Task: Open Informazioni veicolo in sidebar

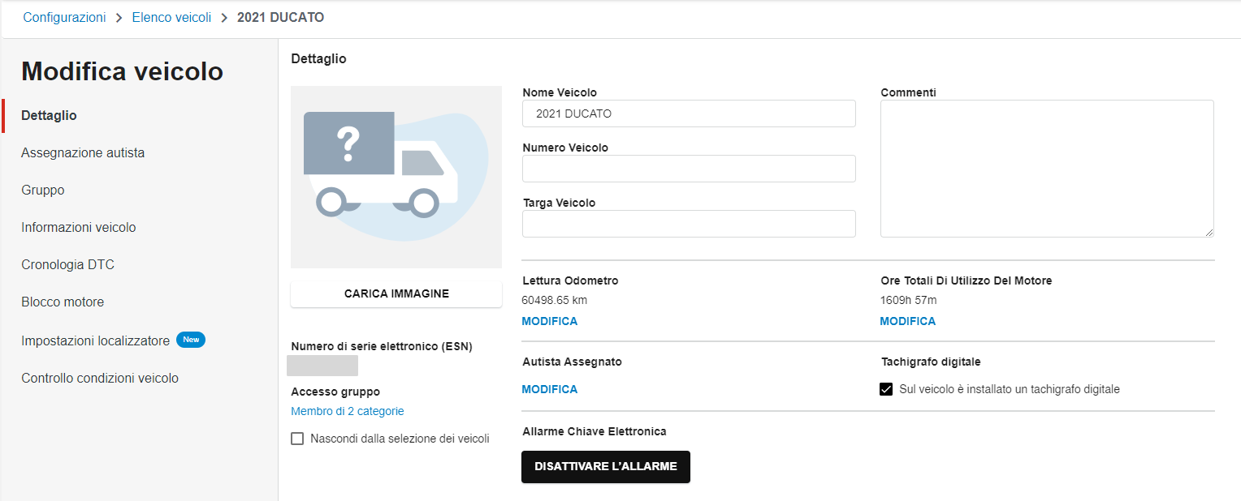Action: [x=79, y=228]
